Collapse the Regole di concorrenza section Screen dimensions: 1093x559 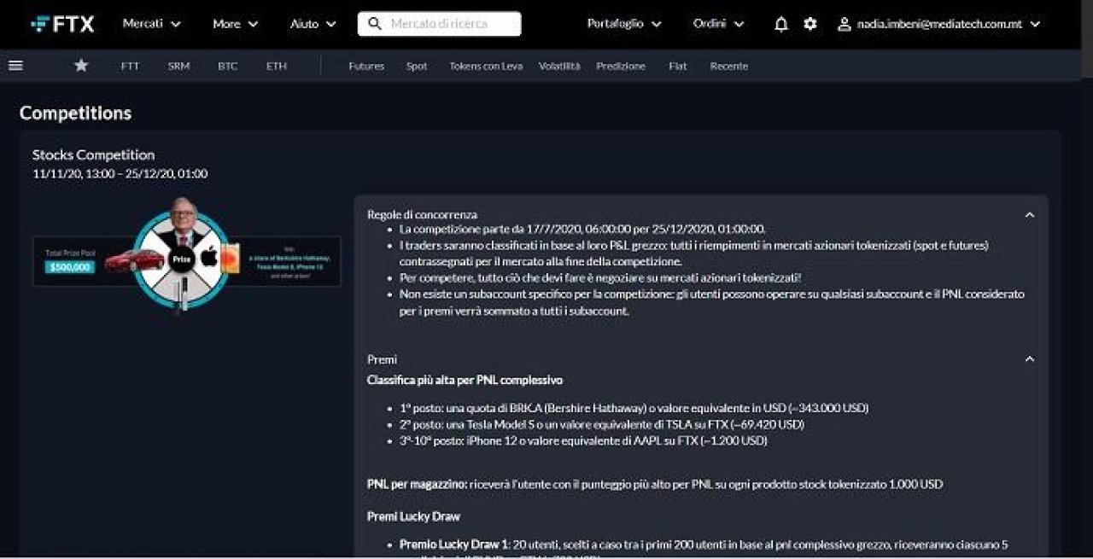(x=1029, y=215)
